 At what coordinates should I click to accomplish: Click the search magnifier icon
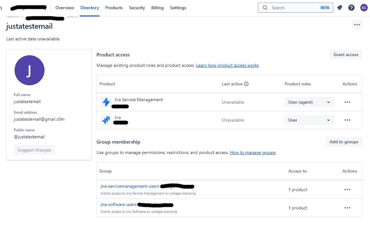coord(265,8)
